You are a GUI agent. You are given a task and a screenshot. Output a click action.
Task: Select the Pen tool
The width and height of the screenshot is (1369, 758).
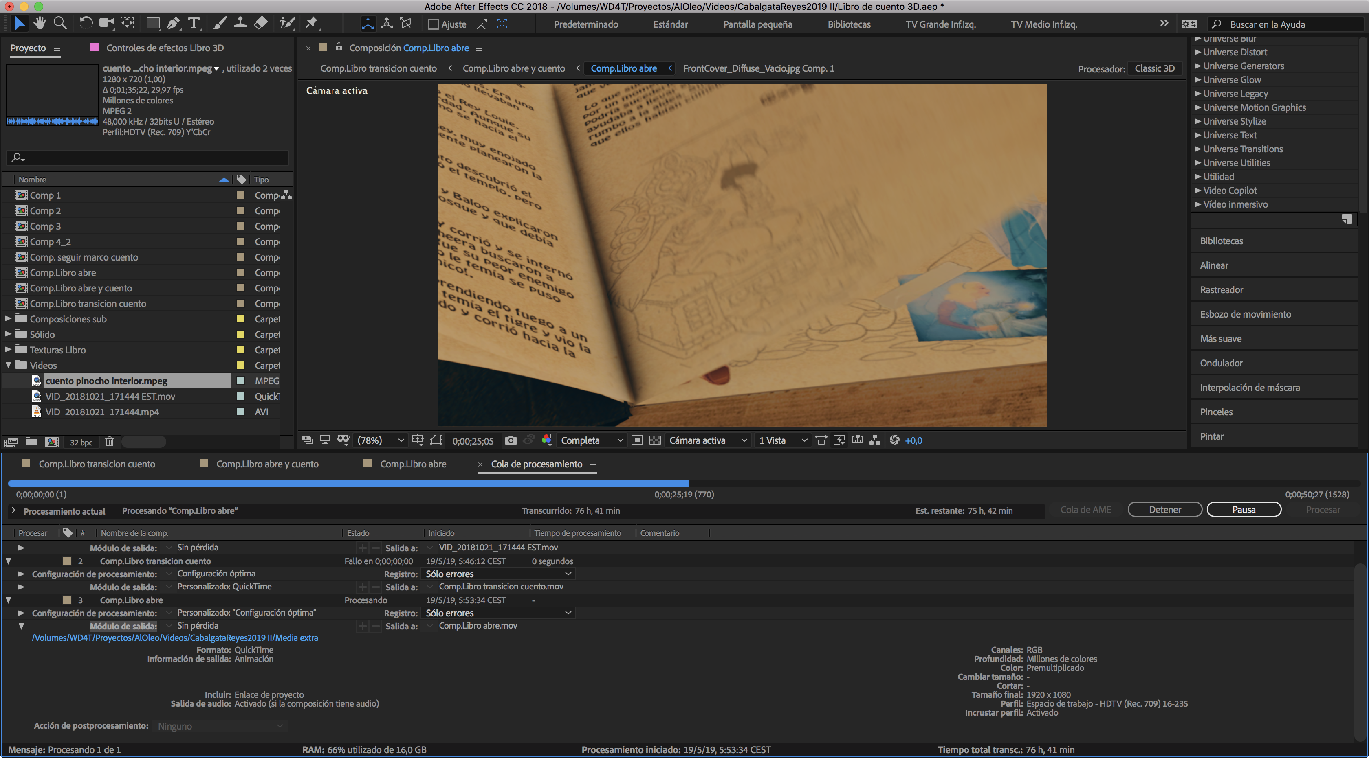tap(173, 23)
